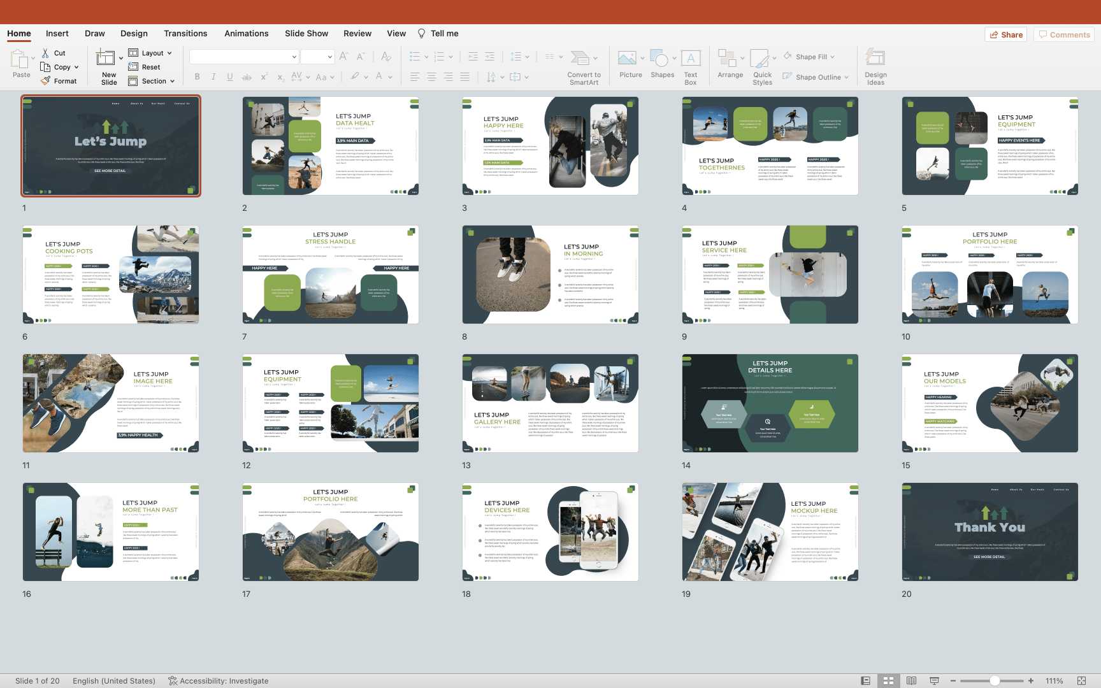Screen dimensions: 1101x688
Task: Insert a Picture from the ribbon
Action: [627, 59]
